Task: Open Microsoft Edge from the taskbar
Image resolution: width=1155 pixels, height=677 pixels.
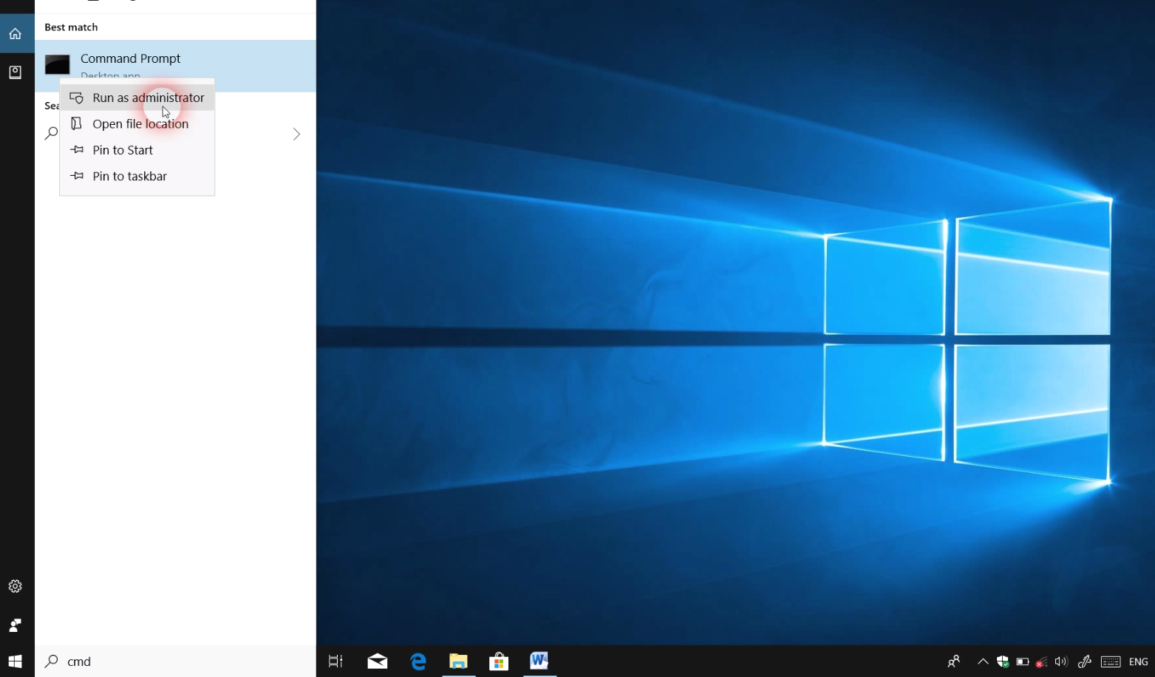Action: point(418,661)
